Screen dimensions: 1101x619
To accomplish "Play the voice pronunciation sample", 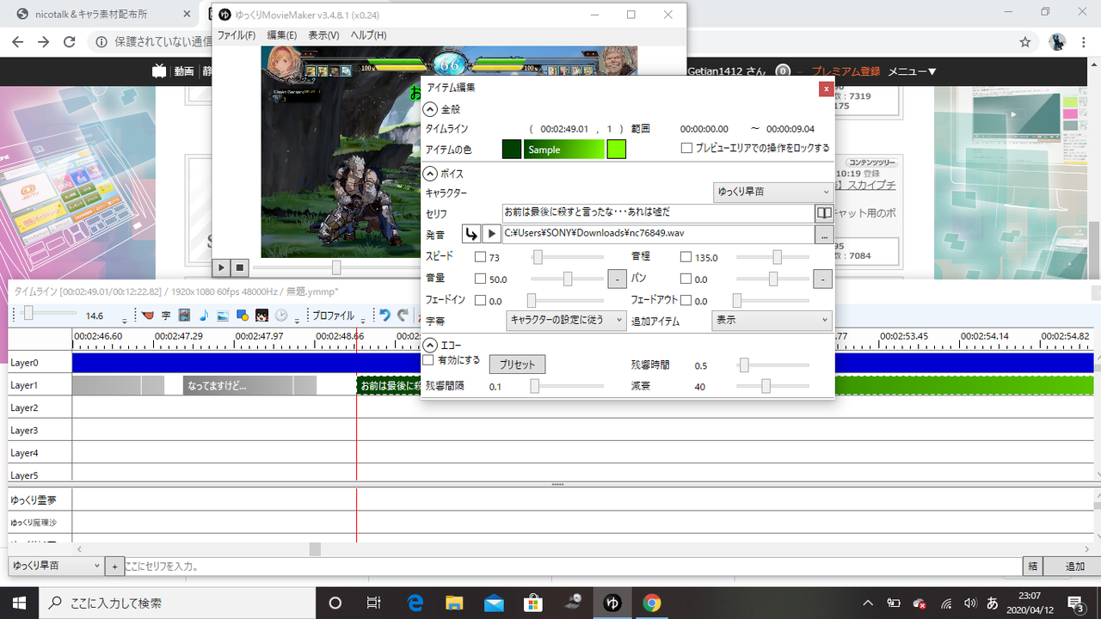I will coord(491,234).
